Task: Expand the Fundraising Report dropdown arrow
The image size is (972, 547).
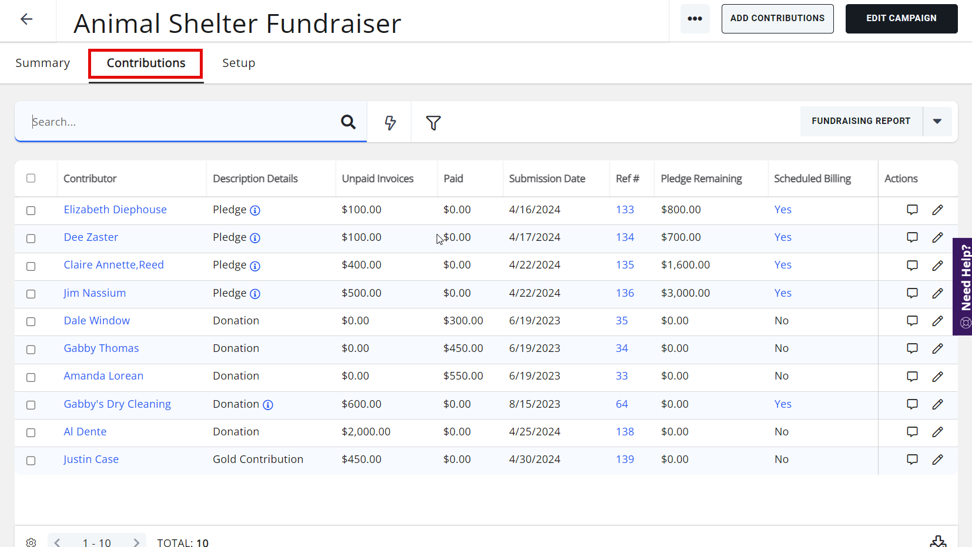Action: [x=937, y=121]
